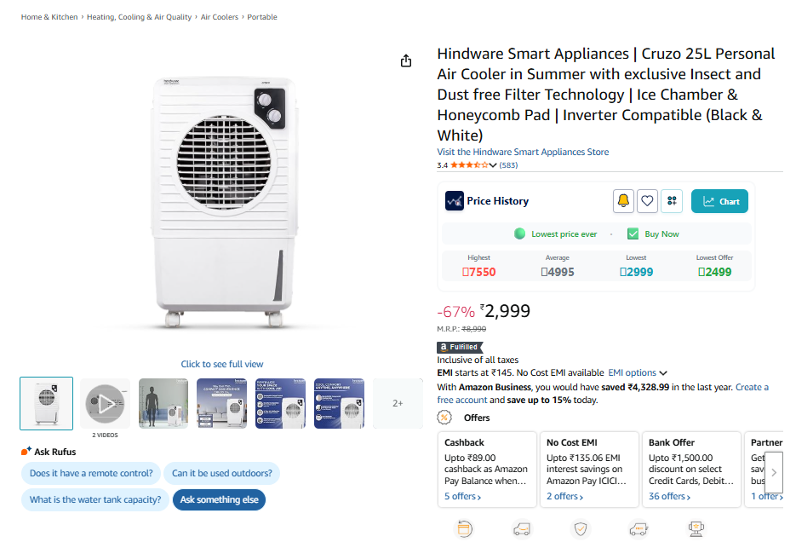Open the Home & Kitchen breadcrumb
796x542 pixels.
(x=49, y=17)
